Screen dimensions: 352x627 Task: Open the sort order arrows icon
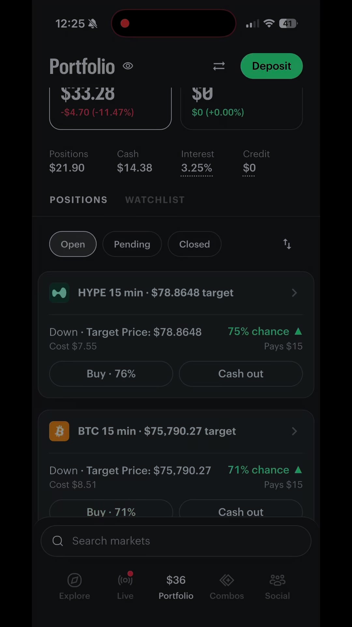tap(287, 244)
